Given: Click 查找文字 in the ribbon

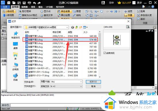Looking at the screenshot, I should coord(47,15).
